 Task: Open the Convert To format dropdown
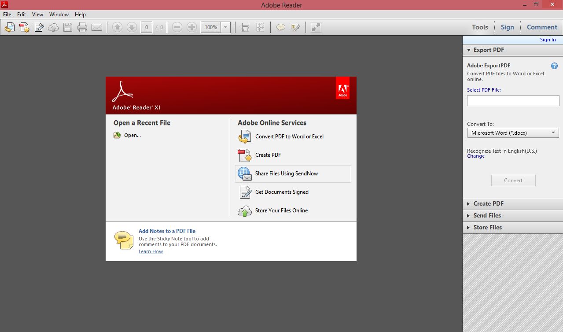513,133
